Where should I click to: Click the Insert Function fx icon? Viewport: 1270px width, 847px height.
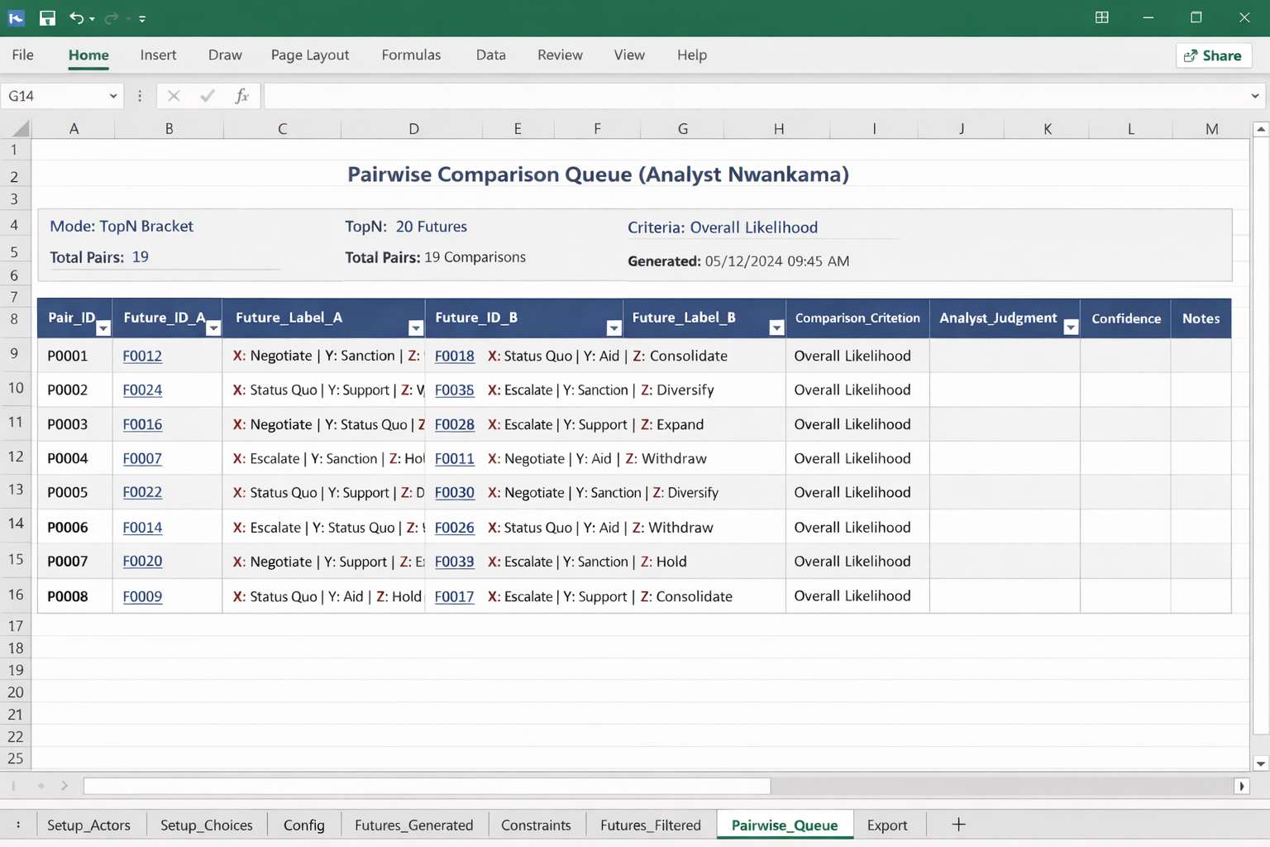pos(241,96)
